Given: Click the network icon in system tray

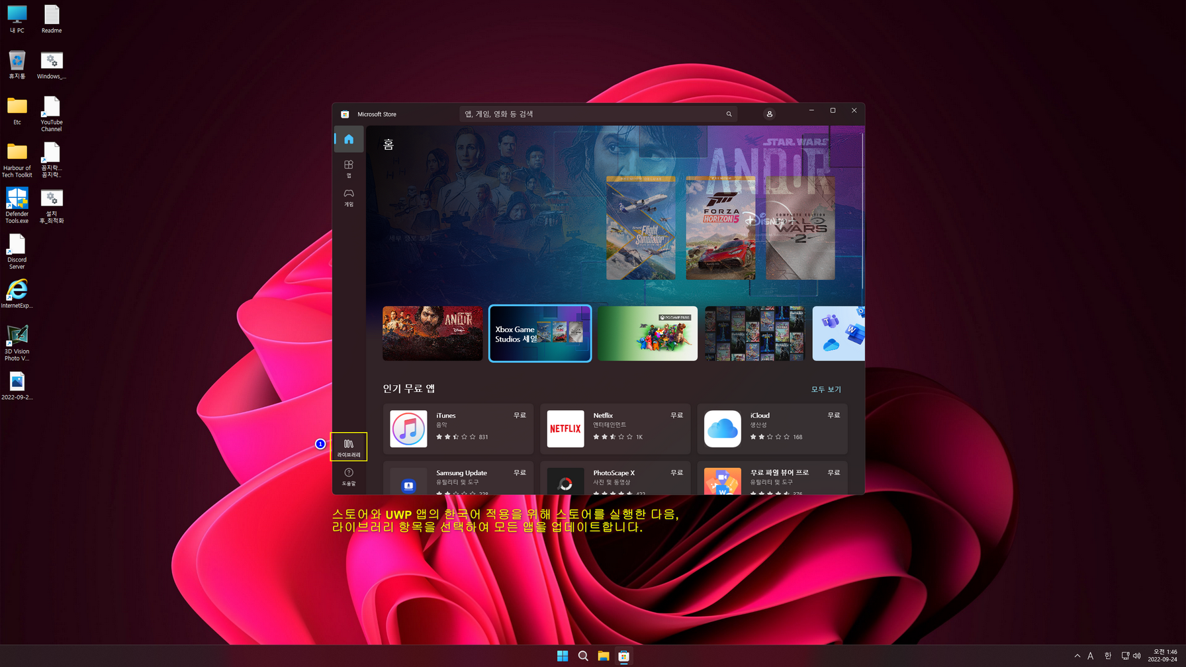Looking at the screenshot, I should (x=1125, y=656).
